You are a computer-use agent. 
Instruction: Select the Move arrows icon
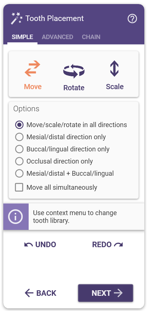(33, 69)
